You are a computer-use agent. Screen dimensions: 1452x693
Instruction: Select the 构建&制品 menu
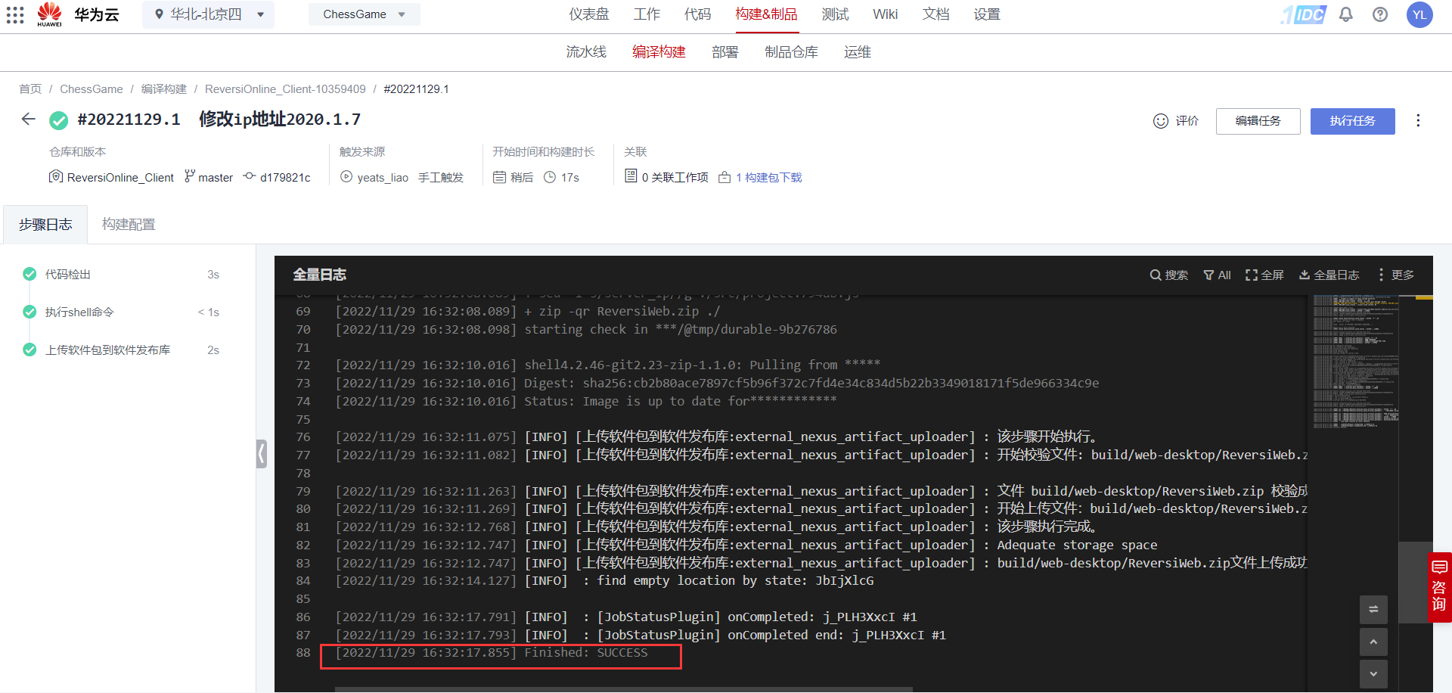pos(766,14)
